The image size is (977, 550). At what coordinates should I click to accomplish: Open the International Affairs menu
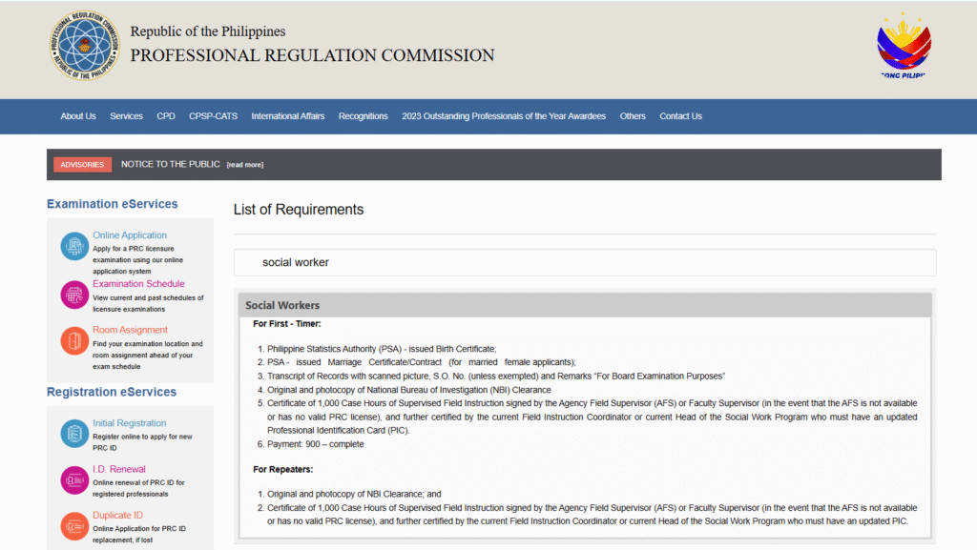(x=288, y=116)
